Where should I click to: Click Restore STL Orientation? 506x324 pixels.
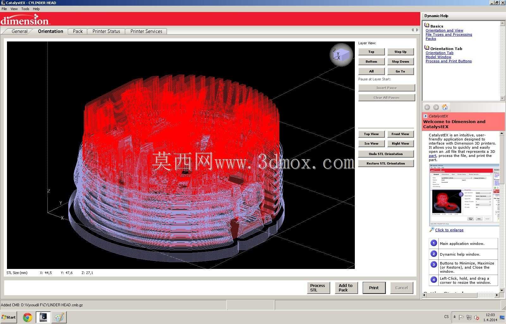coord(386,164)
